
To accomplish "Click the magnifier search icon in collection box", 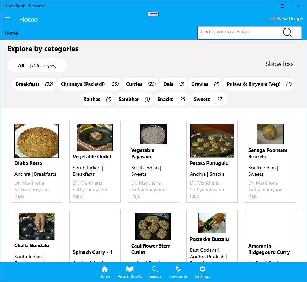I will 288,32.
